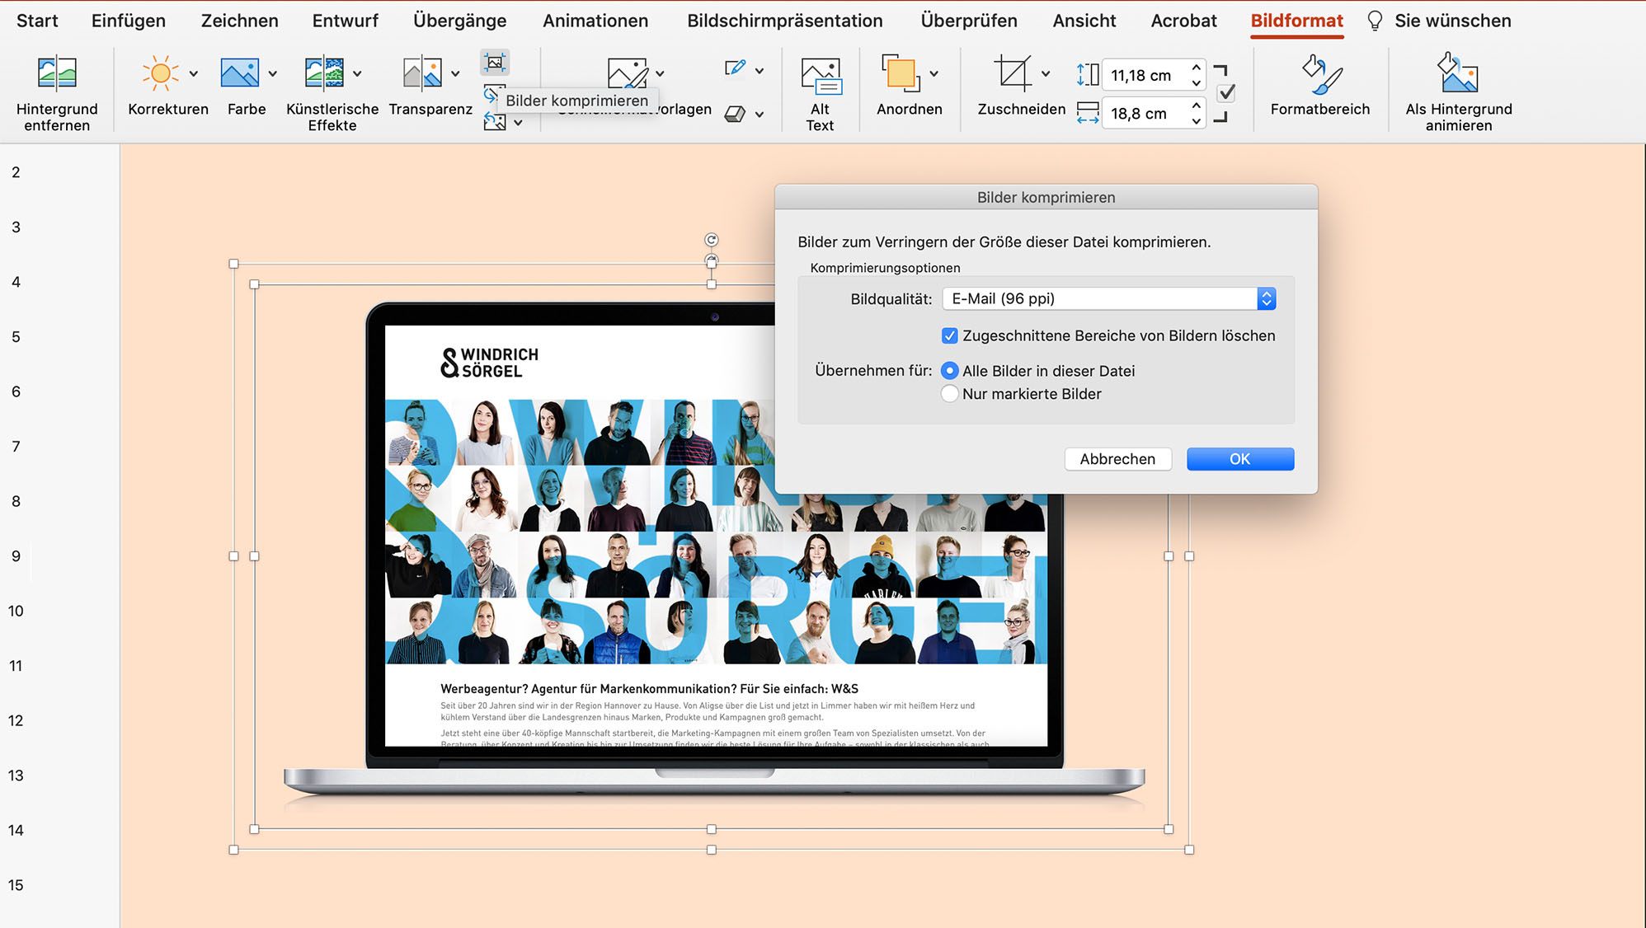Open the picture styles gallery icon
The height and width of the screenshot is (928, 1646).
coord(628,73)
